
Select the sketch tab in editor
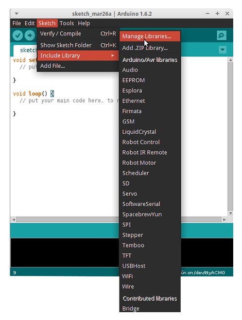coord(25,51)
